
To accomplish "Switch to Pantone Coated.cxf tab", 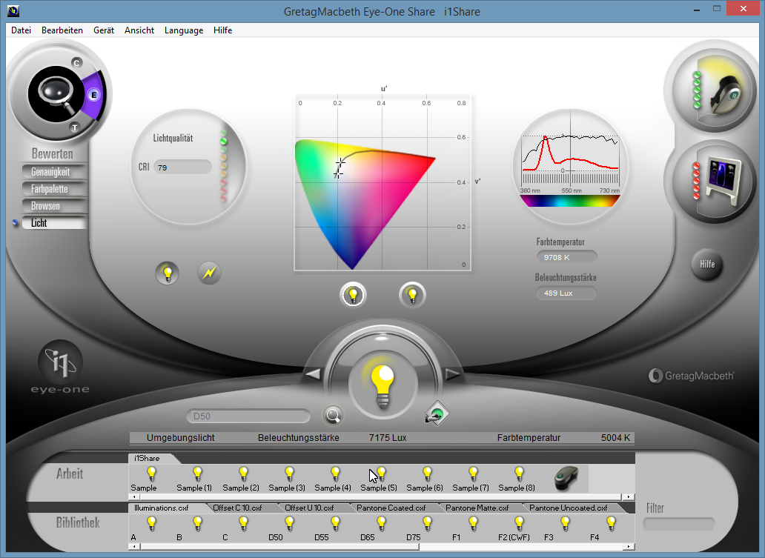I will (394, 508).
